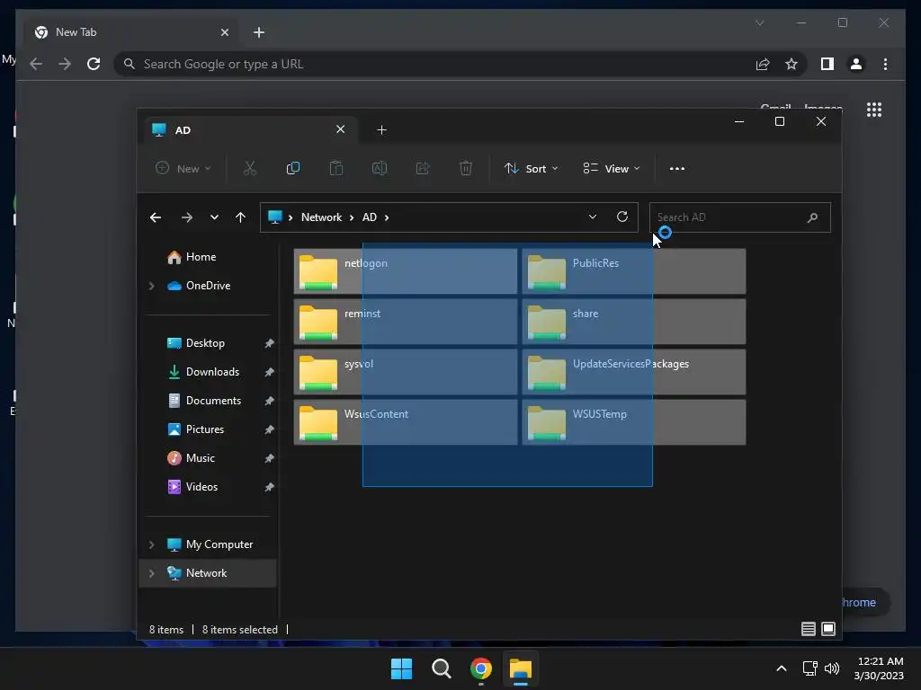This screenshot has height=690, width=921.
Task: Expand OneDrive in navigation pane
Action: pos(151,286)
